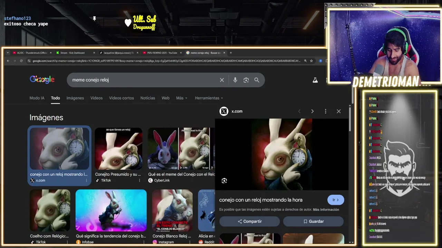This screenshot has height=248, width=442.
Task: Open the selected x.com rabbit thumbnail
Action: 59,149
